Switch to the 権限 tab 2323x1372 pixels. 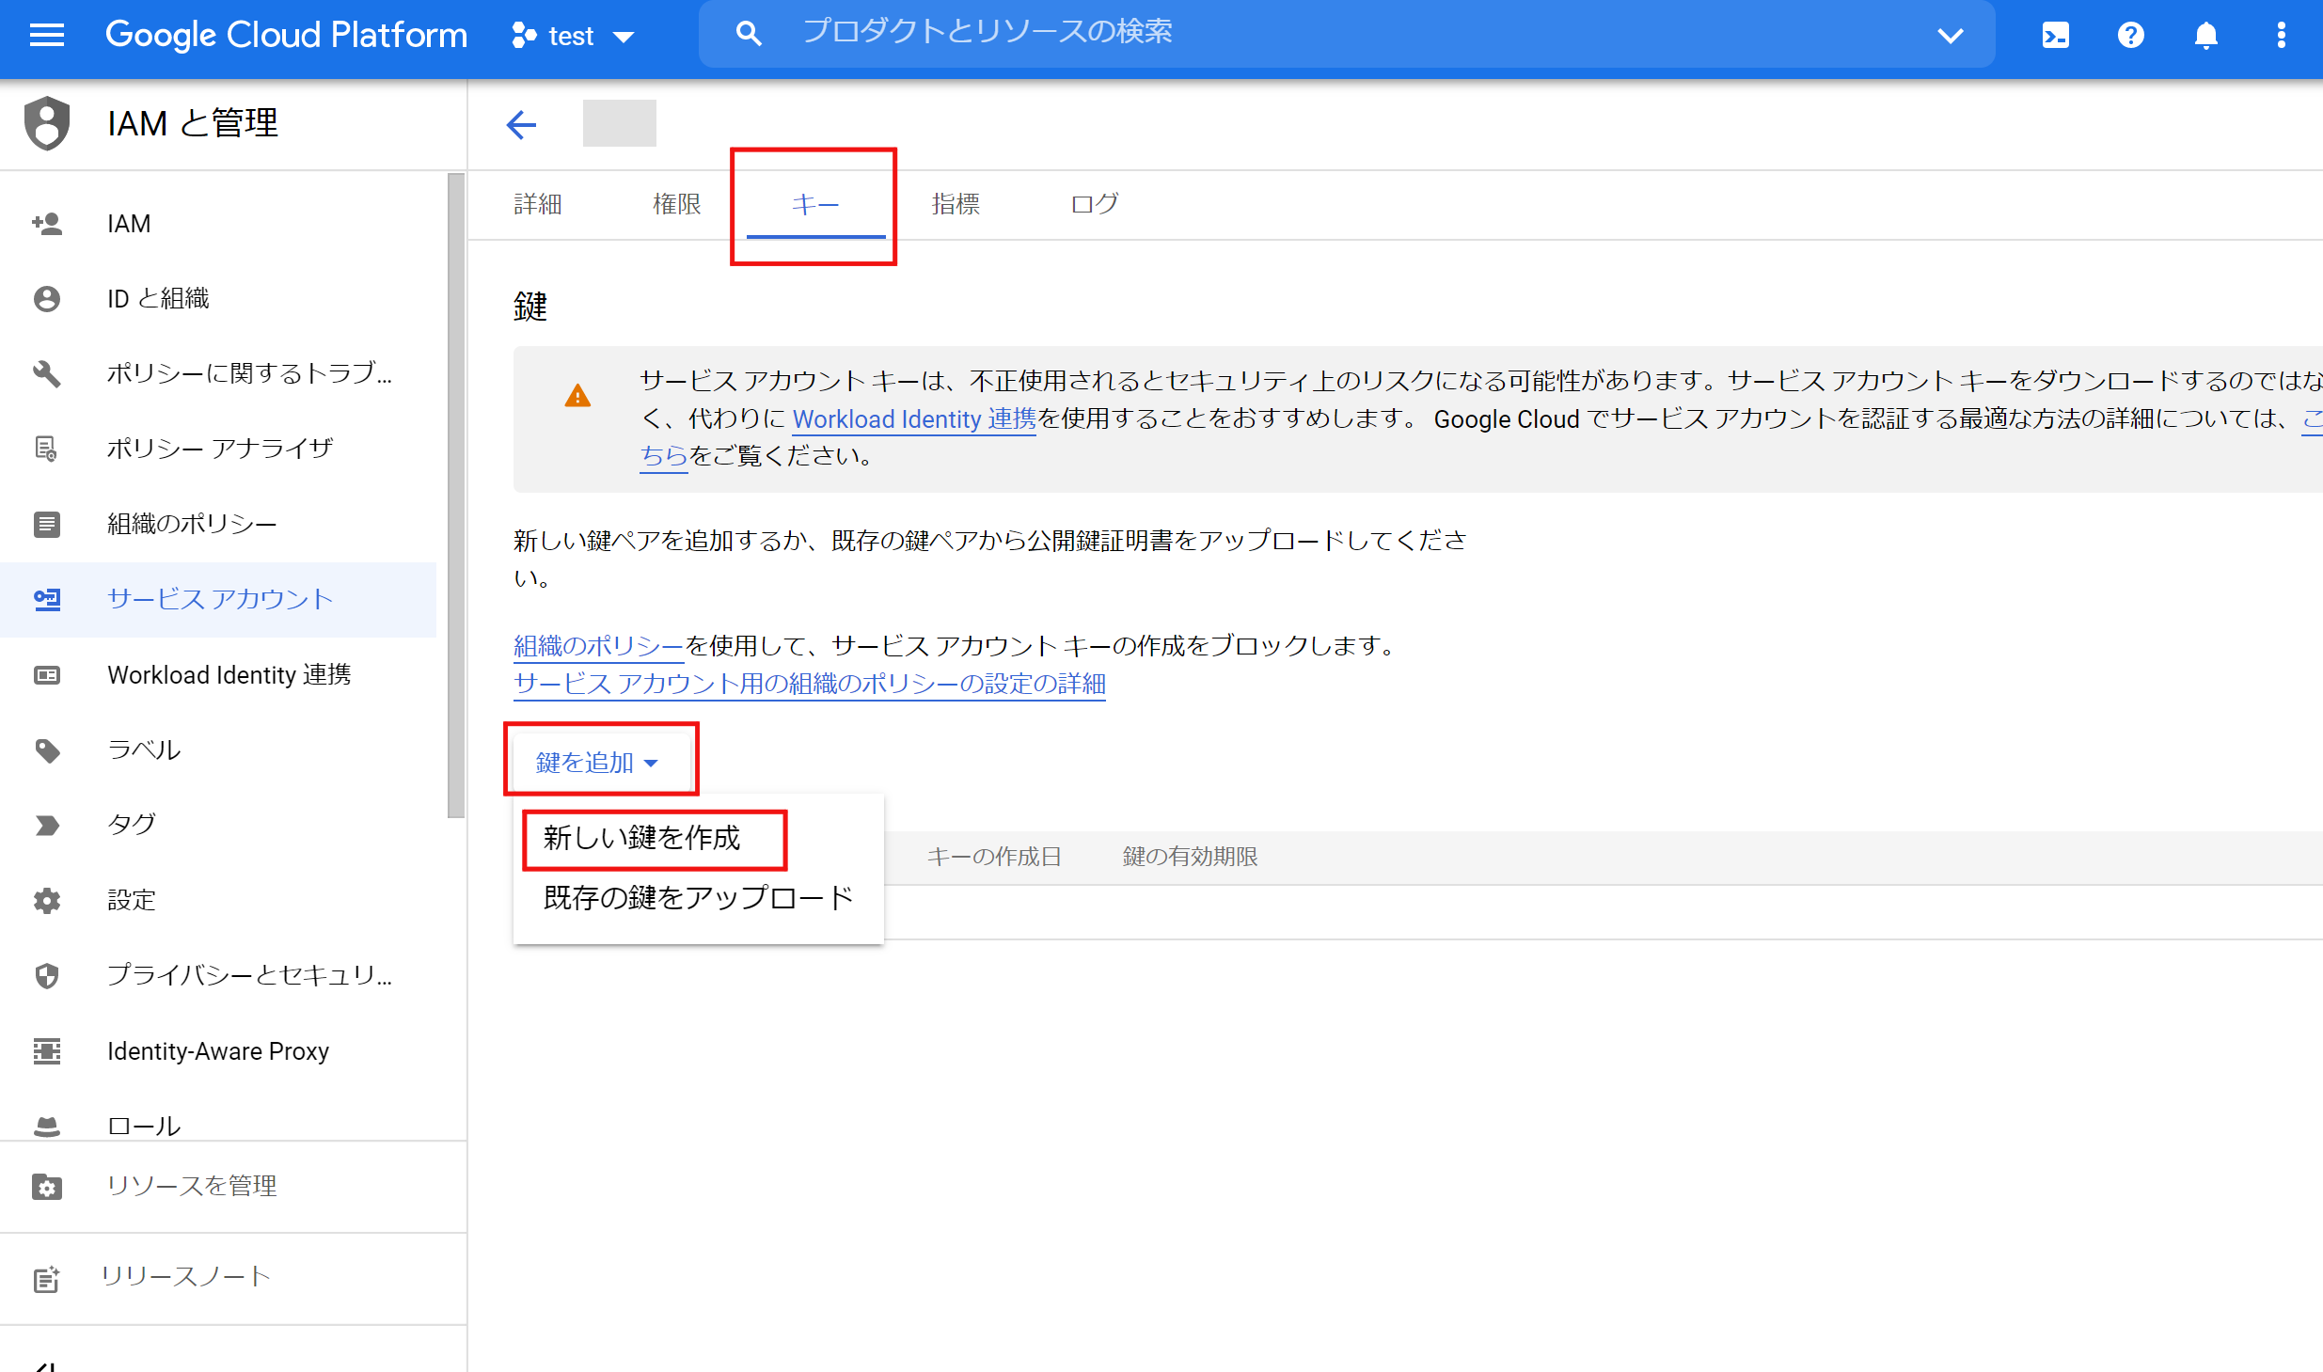point(677,204)
